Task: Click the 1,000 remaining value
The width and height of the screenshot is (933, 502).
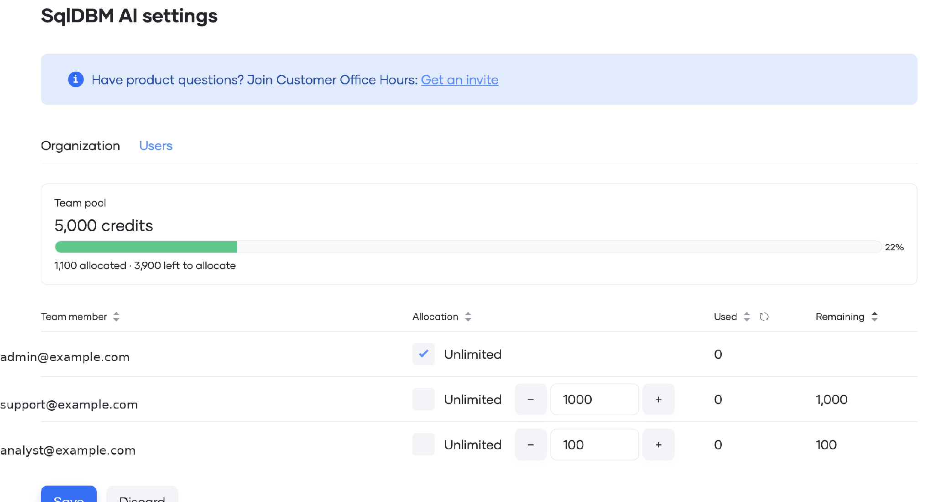Action: pos(831,400)
